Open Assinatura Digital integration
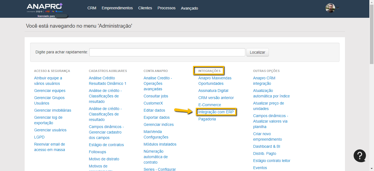The width and height of the screenshot is (374, 171). [x=213, y=91]
